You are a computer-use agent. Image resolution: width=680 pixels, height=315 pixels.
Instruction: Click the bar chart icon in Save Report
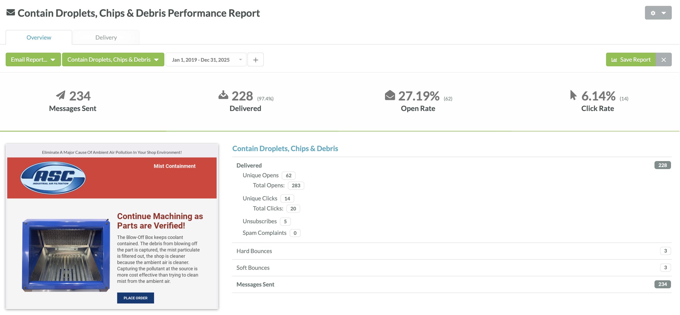tap(614, 60)
